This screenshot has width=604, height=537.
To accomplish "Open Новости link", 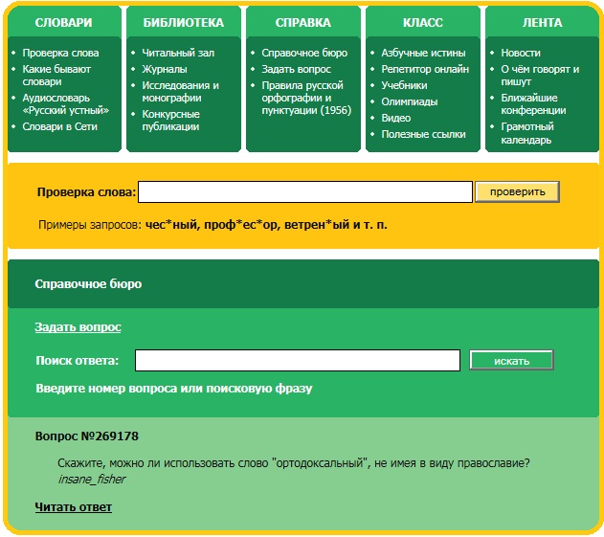I will tap(521, 53).
